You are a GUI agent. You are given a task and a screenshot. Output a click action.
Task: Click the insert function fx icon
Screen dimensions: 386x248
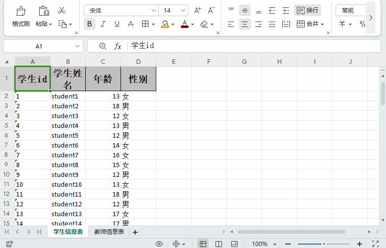[118, 46]
